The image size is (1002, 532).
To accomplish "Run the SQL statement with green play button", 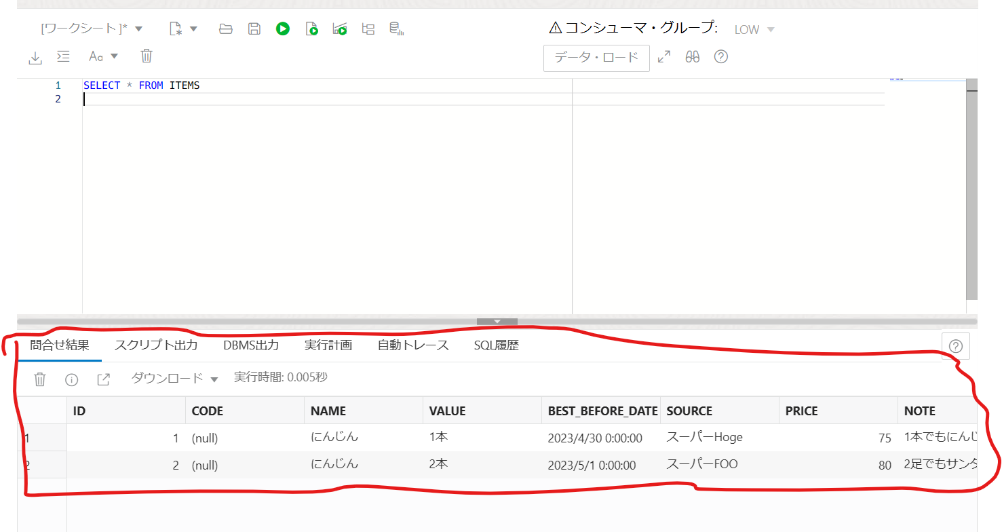I will (283, 28).
